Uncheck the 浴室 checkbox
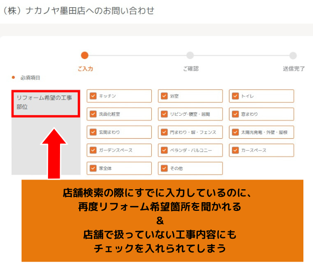Viewport: 313px width, 267px height. [x=164, y=96]
